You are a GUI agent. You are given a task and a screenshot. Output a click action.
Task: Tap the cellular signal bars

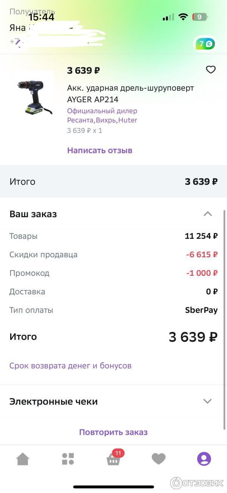[x=168, y=17]
